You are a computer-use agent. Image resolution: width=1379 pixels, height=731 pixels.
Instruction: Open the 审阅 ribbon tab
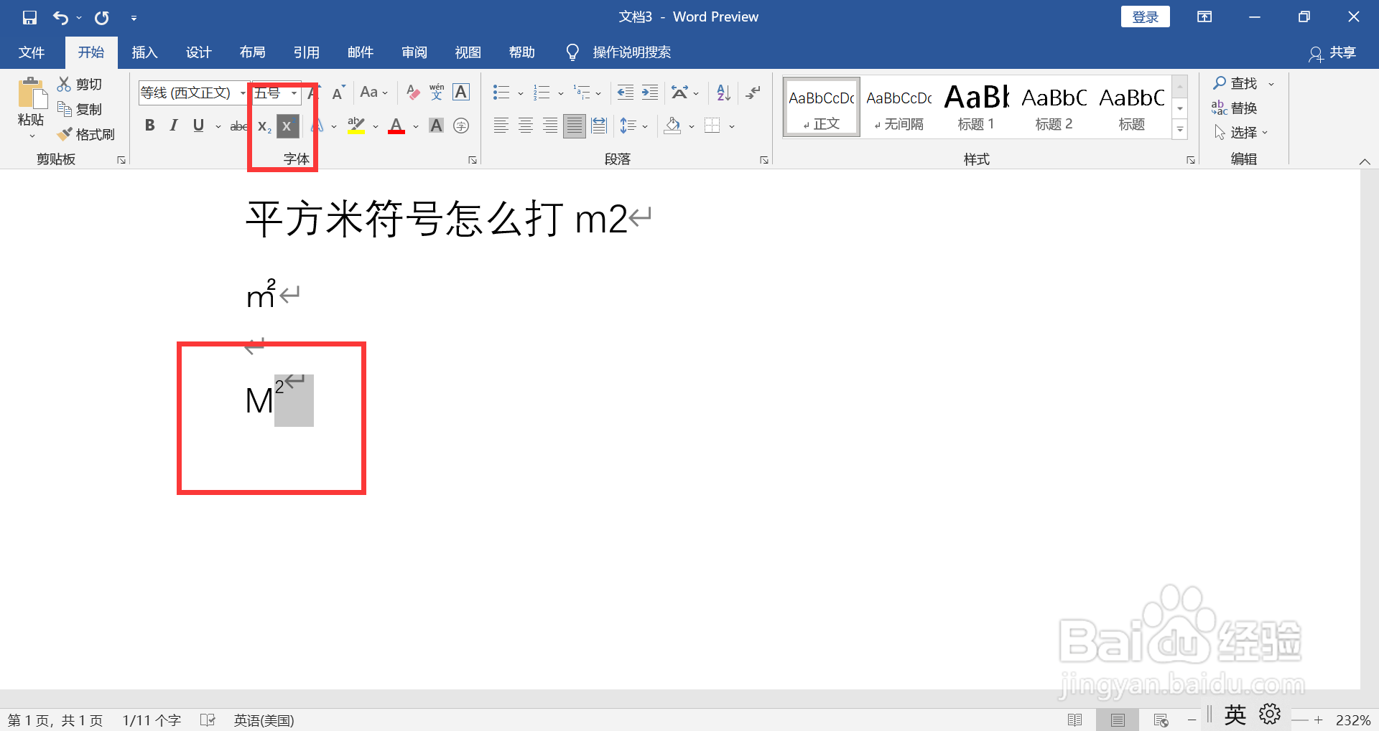(x=414, y=52)
